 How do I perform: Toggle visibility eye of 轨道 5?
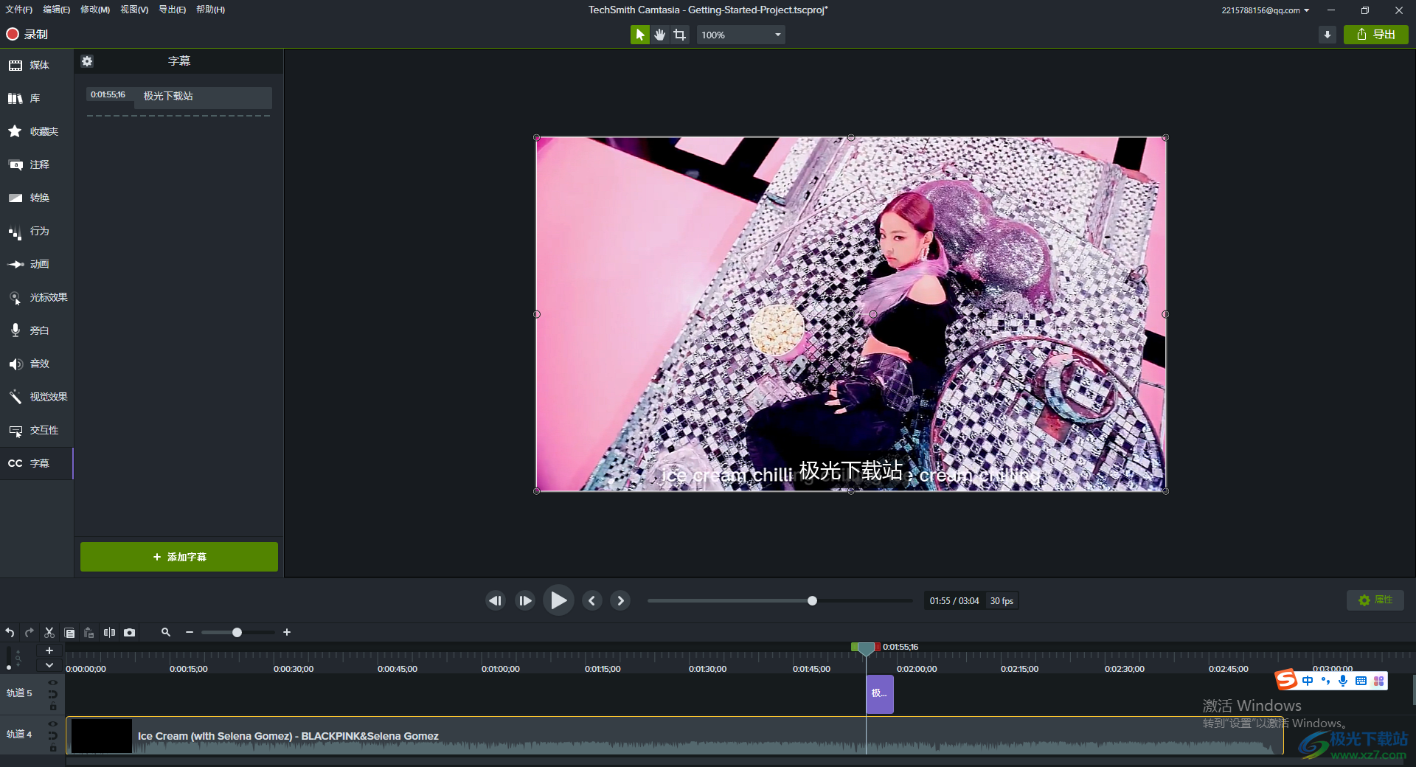tap(53, 683)
